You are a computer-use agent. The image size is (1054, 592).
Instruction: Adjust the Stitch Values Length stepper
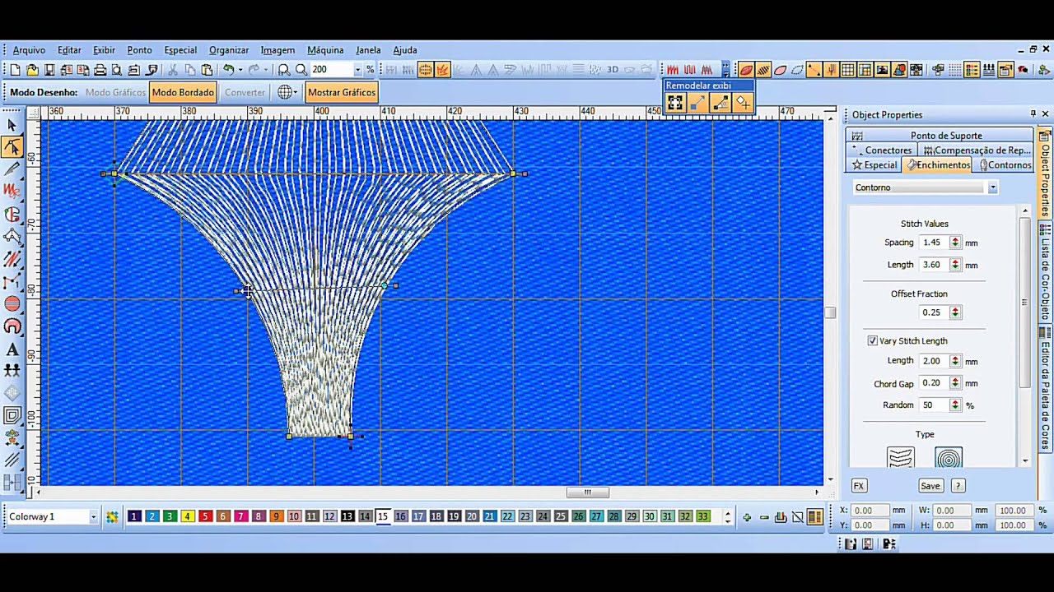point(955,265)
